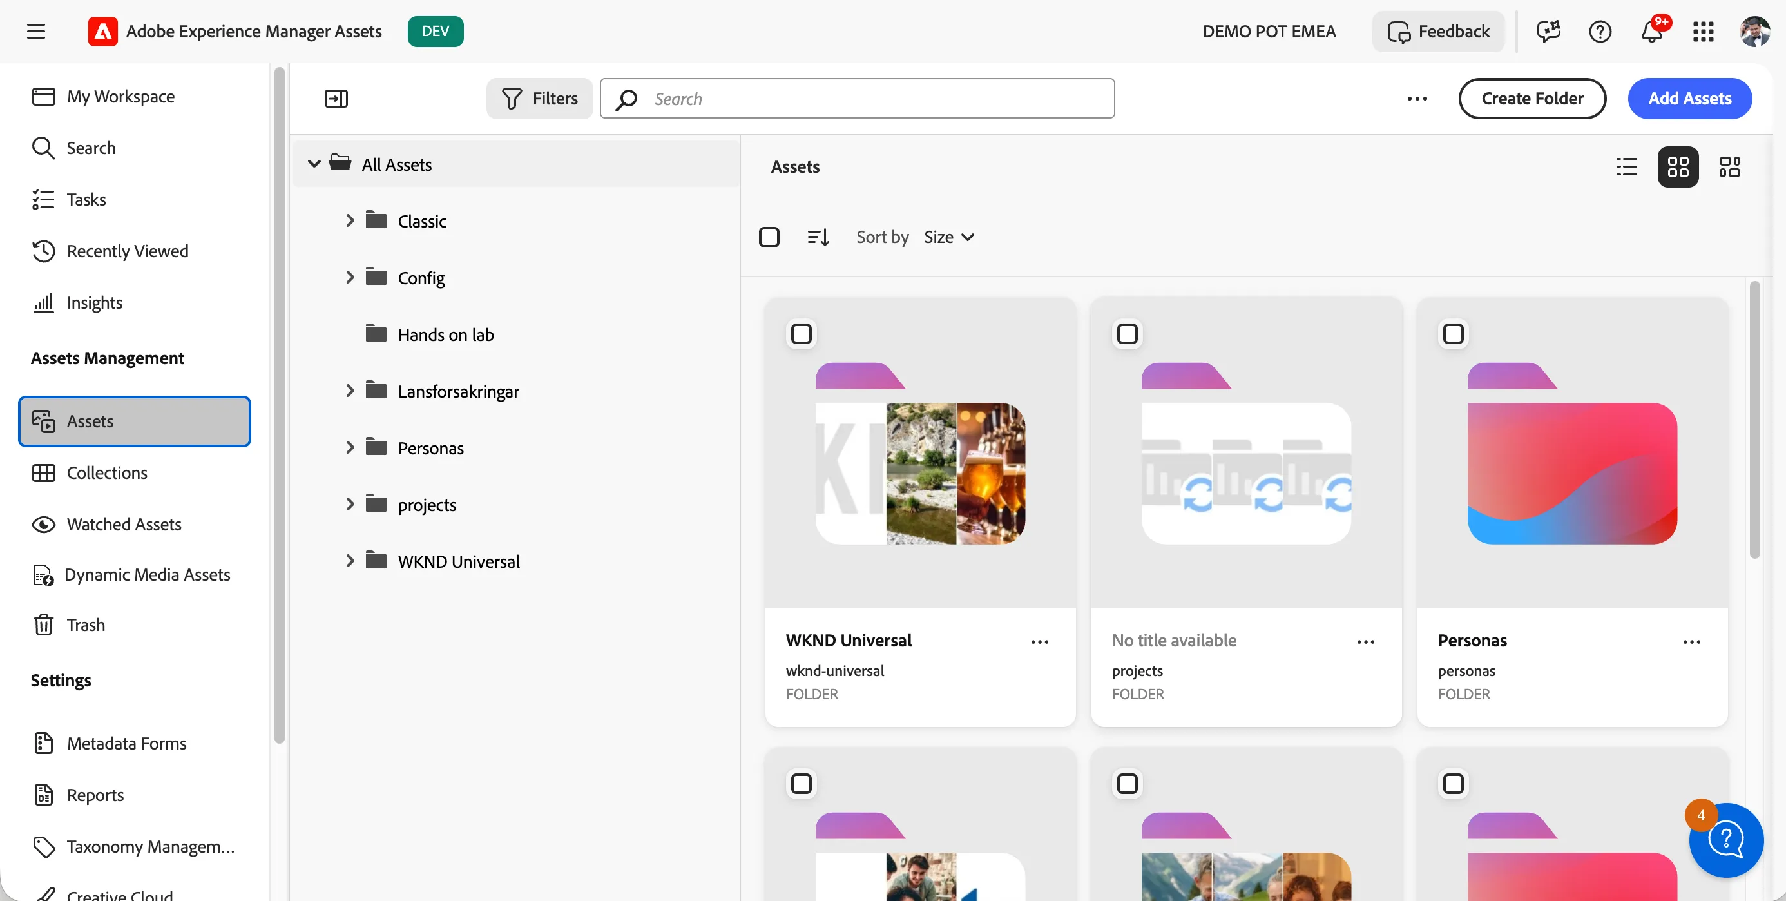Tick checkbox on second-row middle card
The width and height of the screenshot is (1786, 901).
click(x=1128, y=784)
